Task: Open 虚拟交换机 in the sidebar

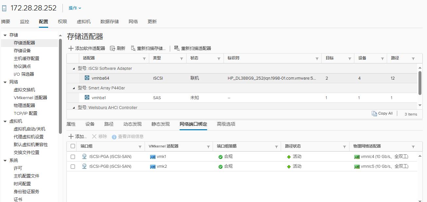Action: pos(24,90)
